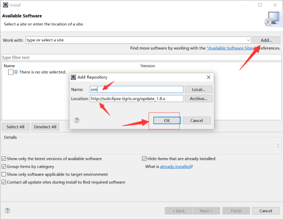Image resolution: width=283 pixels, height=219 pixels.
Task: Click the Next button
Action: pos(206,211)
